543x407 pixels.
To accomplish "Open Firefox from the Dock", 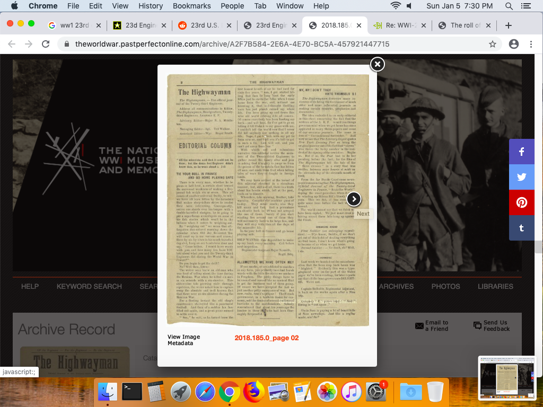I will click(254, 392).
